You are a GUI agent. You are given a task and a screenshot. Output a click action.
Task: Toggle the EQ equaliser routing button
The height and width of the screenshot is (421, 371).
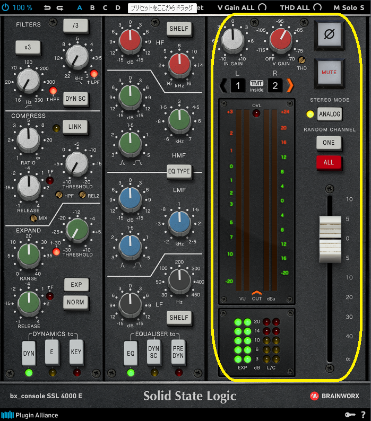tap(131, 354)
